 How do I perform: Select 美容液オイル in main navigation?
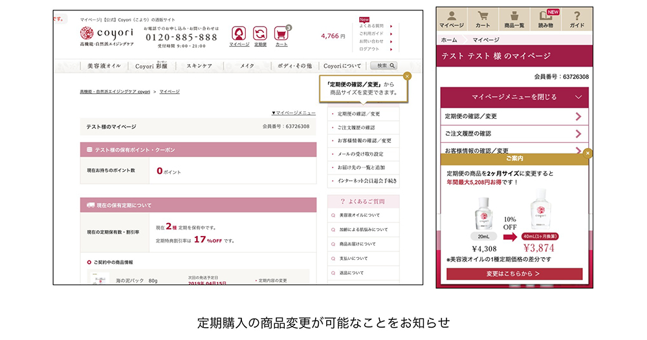tap(104, 66)
